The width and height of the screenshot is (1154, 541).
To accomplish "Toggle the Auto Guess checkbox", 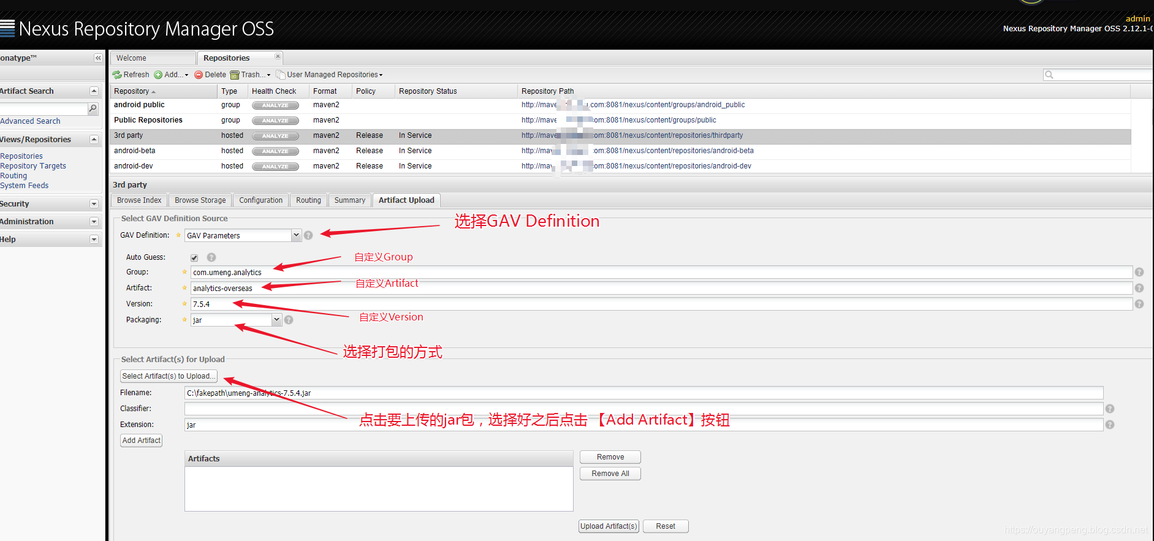I will click(x=194, y=258).
